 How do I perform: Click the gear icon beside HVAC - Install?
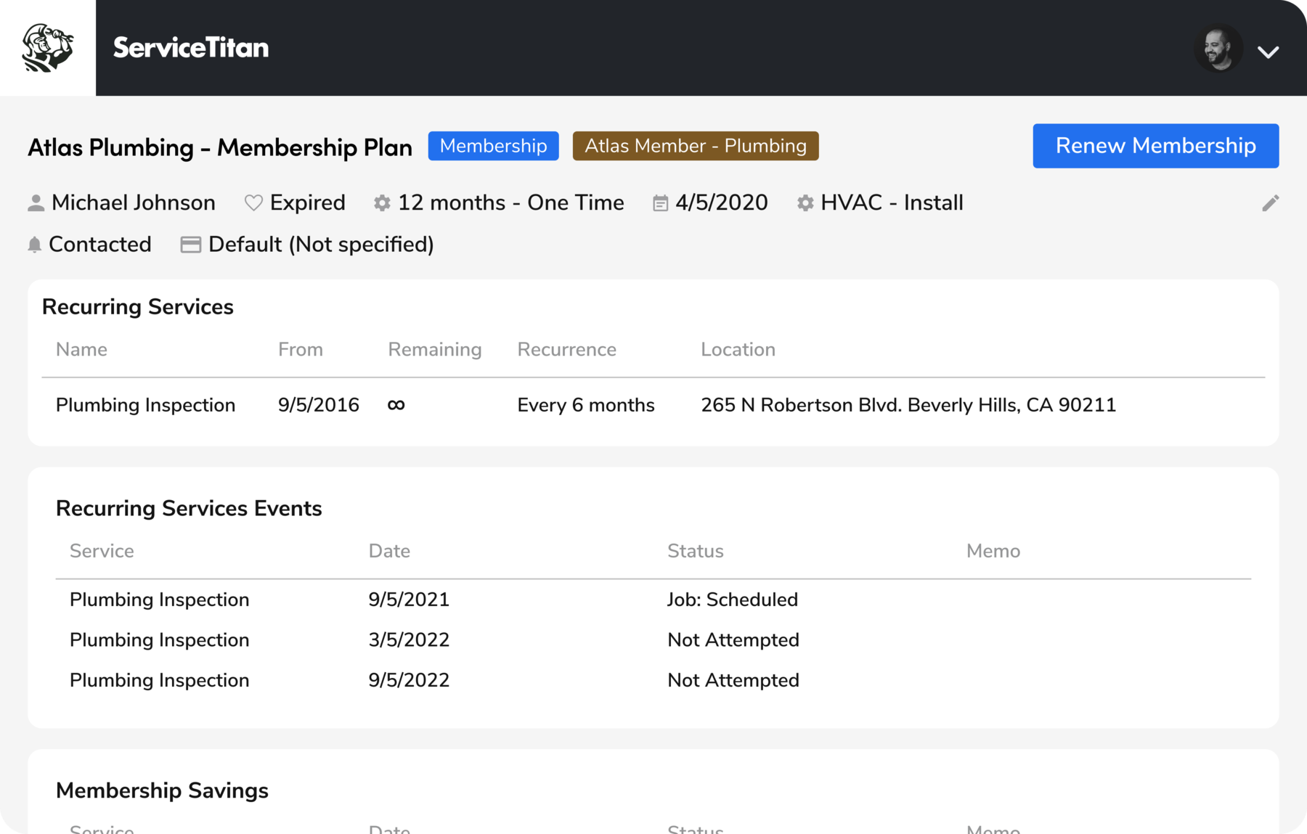point(805,203)
